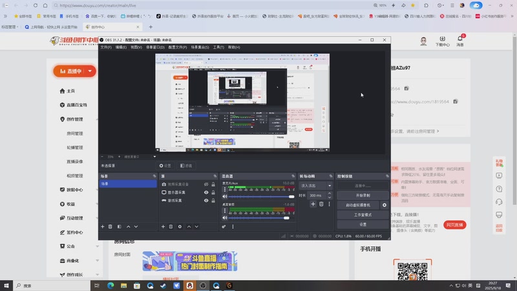Click the transition duration 300 ms field
The height and width of the screenshot is (291, 517).
tap(317, 196)
